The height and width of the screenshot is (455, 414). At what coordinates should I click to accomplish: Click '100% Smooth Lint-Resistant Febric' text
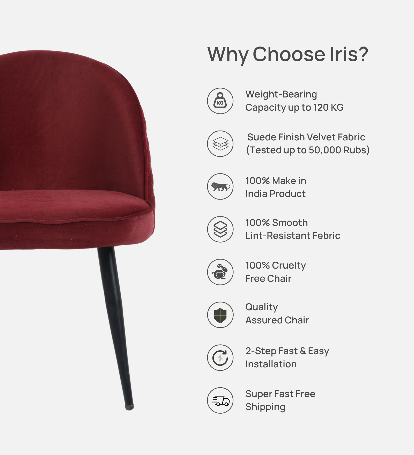(293, 229)
